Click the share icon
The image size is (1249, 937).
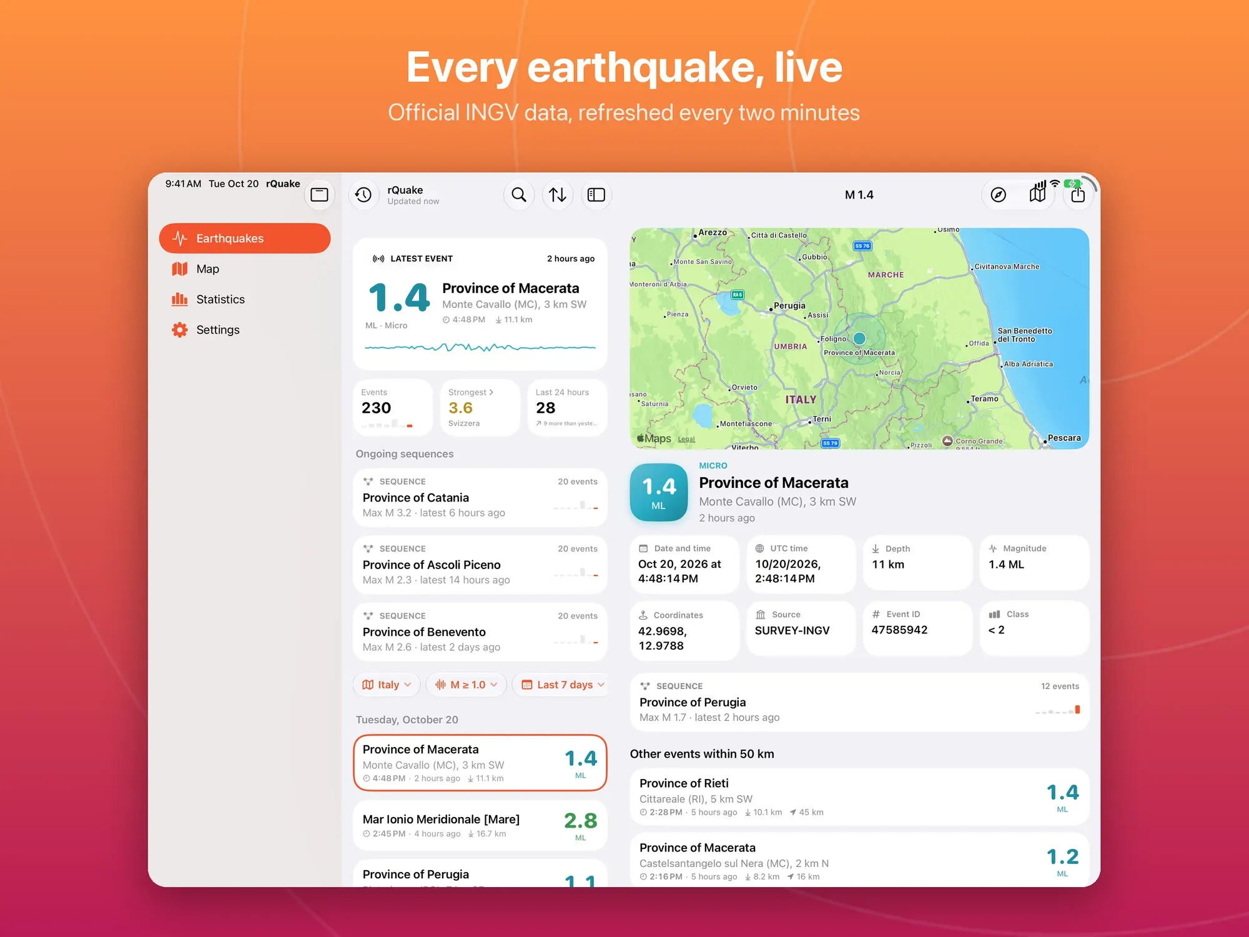point(1078,195)
